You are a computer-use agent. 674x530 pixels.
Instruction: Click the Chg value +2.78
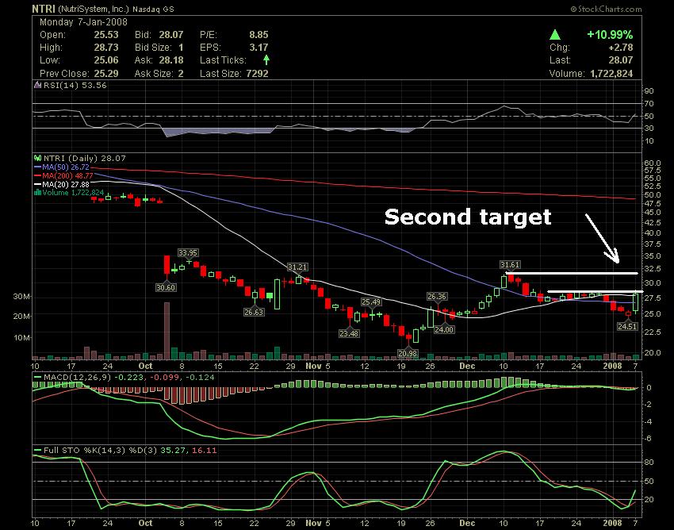(621, 48)
